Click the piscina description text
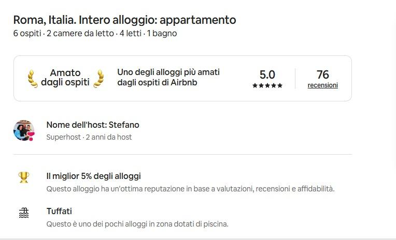Image resolution: width=396 pixels, height=240 pixels. coord(137,224)
